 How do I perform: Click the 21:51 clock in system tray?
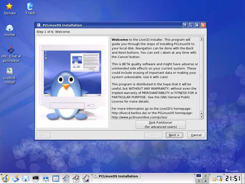(x=233, y=178)
